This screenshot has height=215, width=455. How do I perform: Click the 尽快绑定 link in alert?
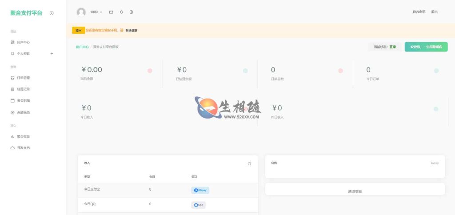tap(132, 31)
